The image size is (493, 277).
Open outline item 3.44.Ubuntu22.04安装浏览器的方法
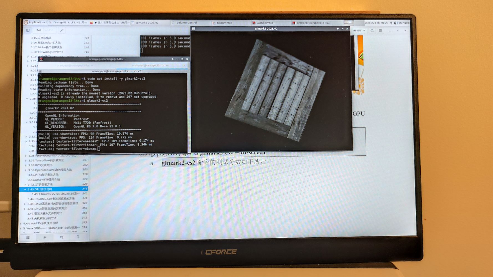[x=51, y=199]
